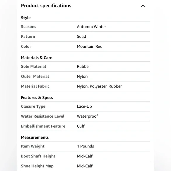Select Nylon, Polyester, Rubber fabric text
This screenshot has width=171, height=171.
click(x=99, y=86)
